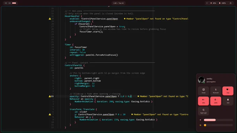The height and width of the screenshot is (133, 237).
Task: Toggle the Wi-Fi tile in control panel
Action: (228, 91)
